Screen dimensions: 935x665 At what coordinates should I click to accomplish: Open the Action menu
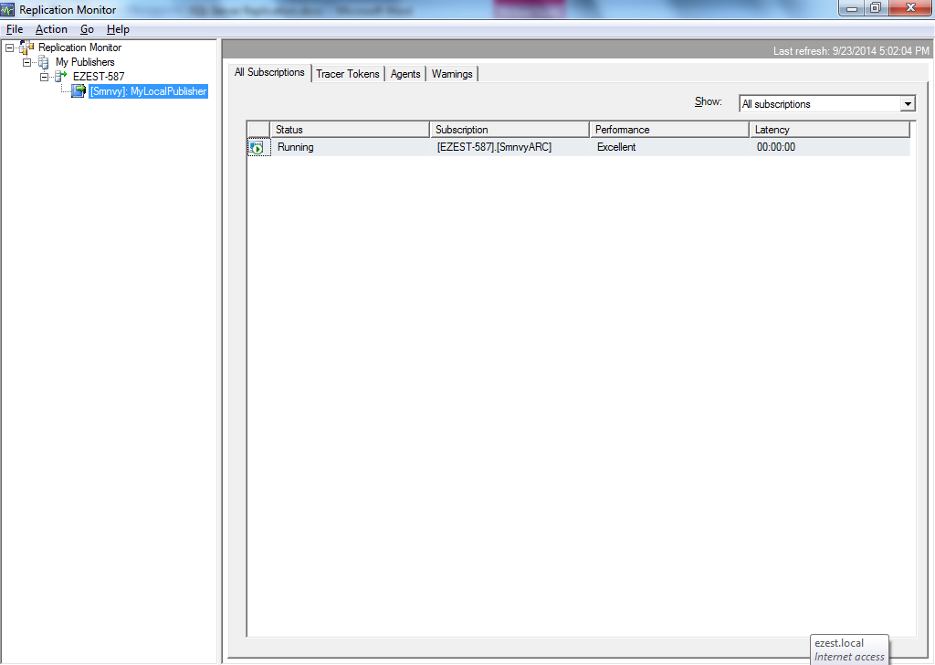tap(51, 28)
